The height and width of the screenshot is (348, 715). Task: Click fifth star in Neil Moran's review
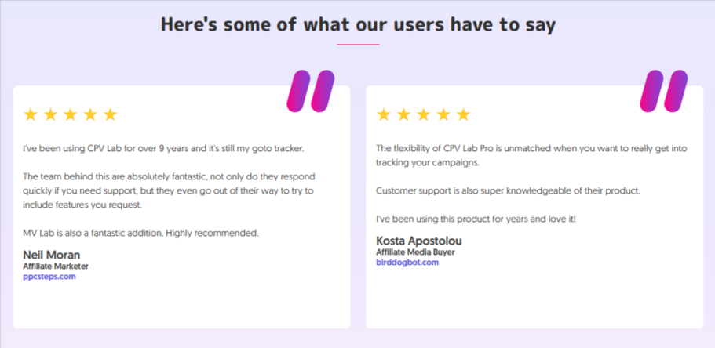111,114
